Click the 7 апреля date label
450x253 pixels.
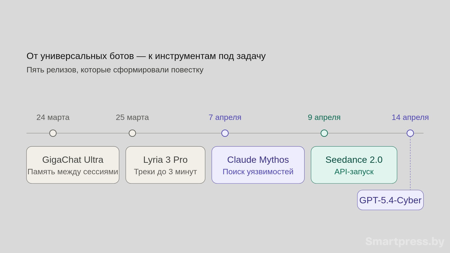[225, 118]
